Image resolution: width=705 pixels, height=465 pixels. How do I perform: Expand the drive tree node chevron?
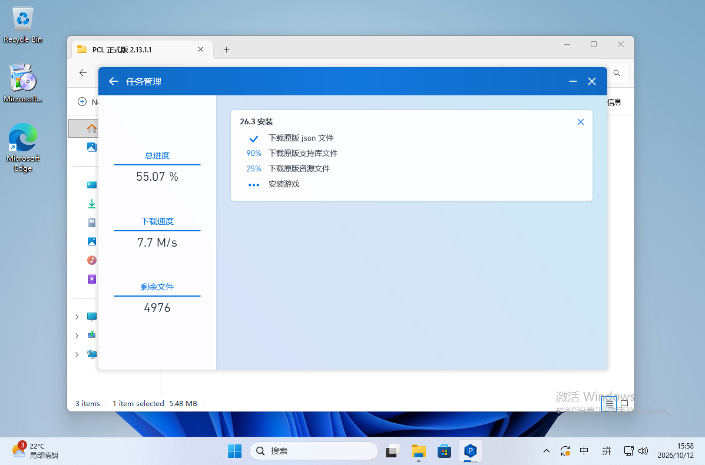click(x=77, y=336)
